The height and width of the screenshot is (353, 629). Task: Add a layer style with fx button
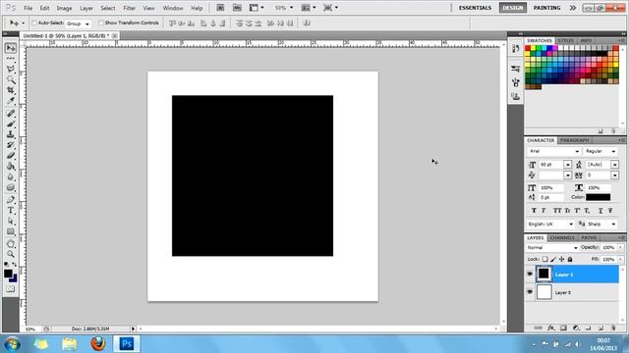coord(551,328)
